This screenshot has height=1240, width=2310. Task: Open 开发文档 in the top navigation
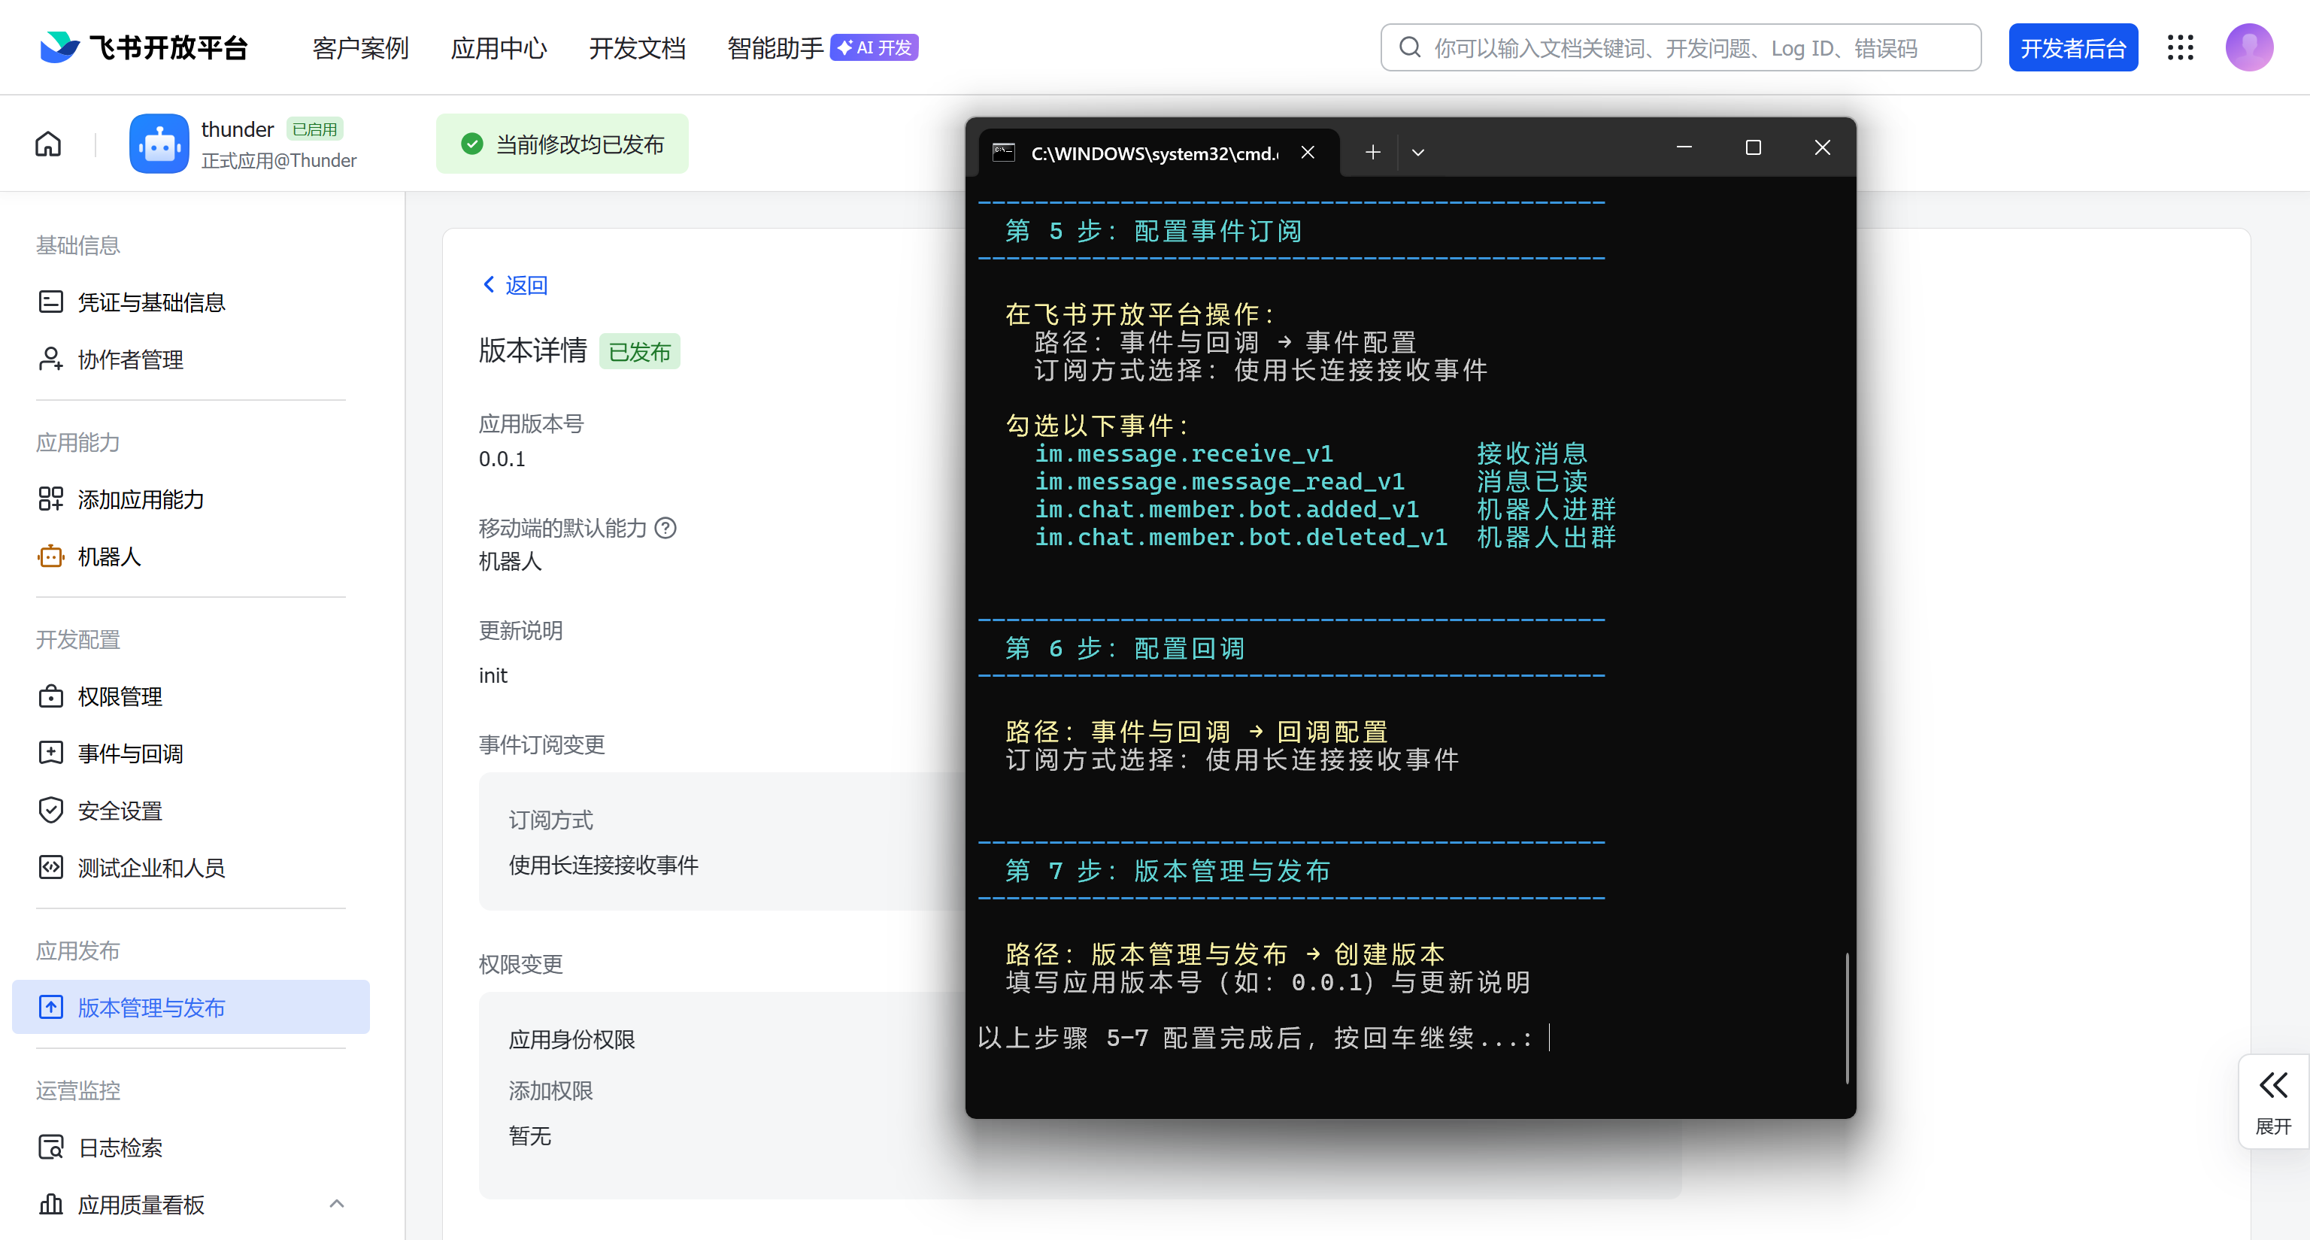(637, 47)
